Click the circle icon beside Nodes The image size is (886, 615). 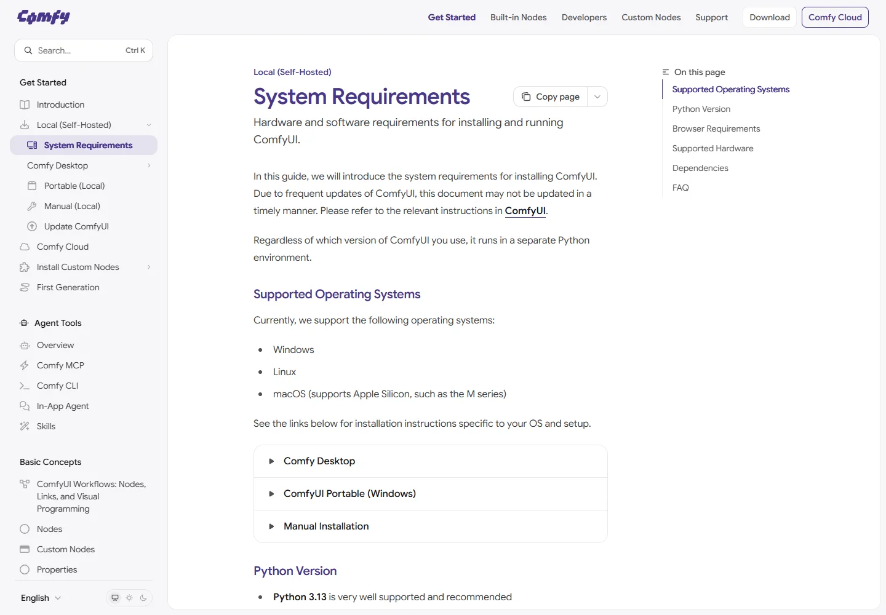tap(25, 529)
